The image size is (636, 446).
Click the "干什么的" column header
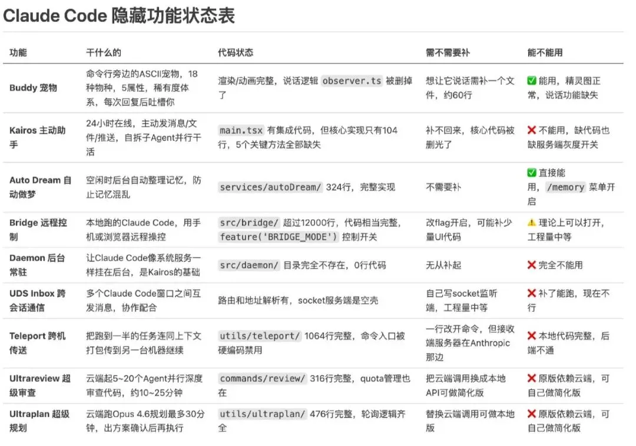tap(104, 52)
